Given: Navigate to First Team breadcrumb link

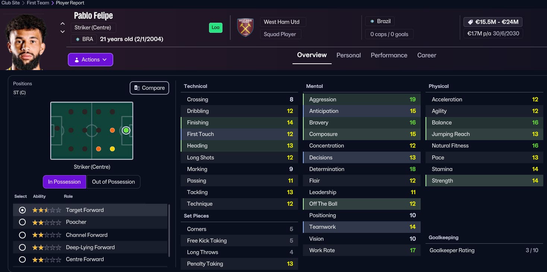Looking at the screenshot, I should (x=38, y=3).
